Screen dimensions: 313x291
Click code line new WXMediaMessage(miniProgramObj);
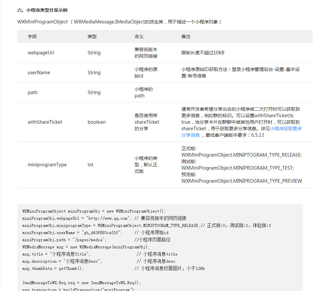coord(86,247)
